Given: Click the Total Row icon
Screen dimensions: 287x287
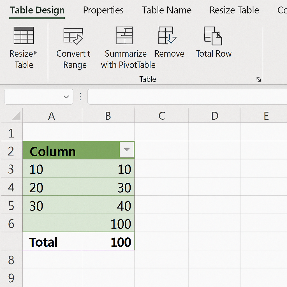Looking at the screenshot, I should coord(213,36).
